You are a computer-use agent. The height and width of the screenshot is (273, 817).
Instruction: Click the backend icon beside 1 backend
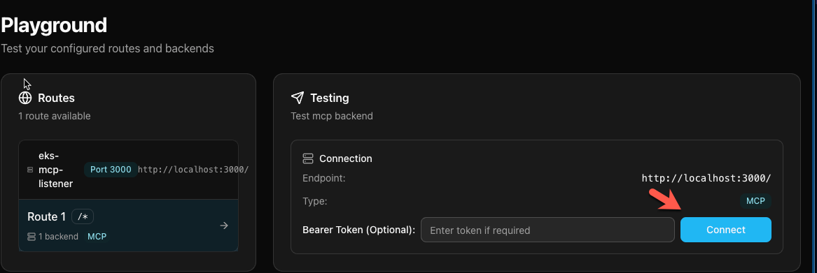click(x=32, y=237)
